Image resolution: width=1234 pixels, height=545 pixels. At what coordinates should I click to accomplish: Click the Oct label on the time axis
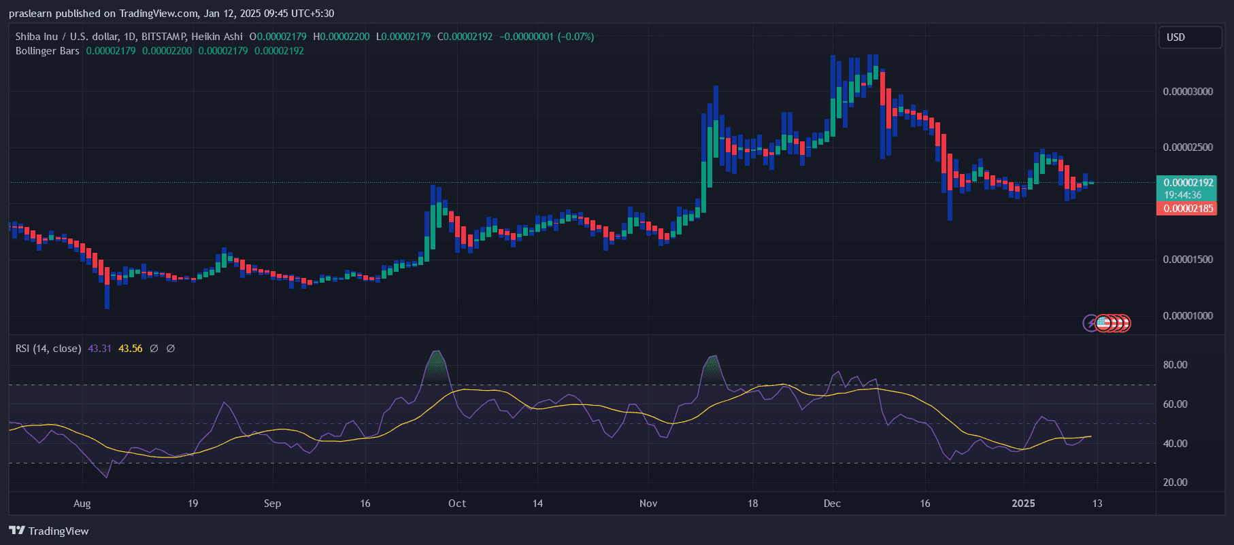[x=457, y=504]
